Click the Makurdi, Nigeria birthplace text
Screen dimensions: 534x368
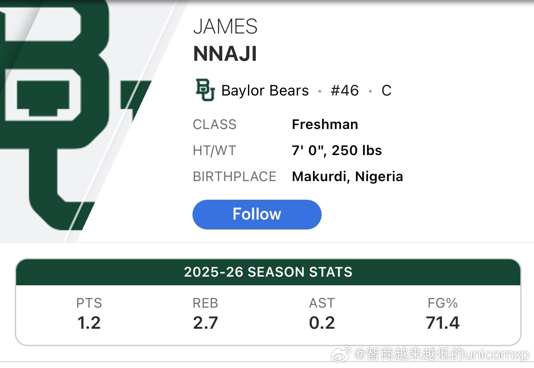click(347, 177)
